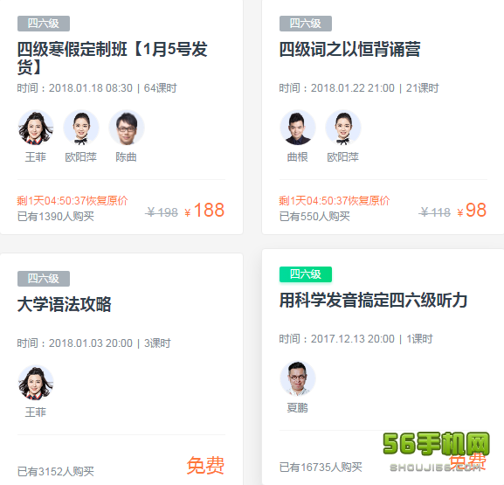This screenshot has height=485, width=504.
Task: Click teacher 王菲's avatar in the 四级寒假定制班 card
Action: [x=36, y=128]
